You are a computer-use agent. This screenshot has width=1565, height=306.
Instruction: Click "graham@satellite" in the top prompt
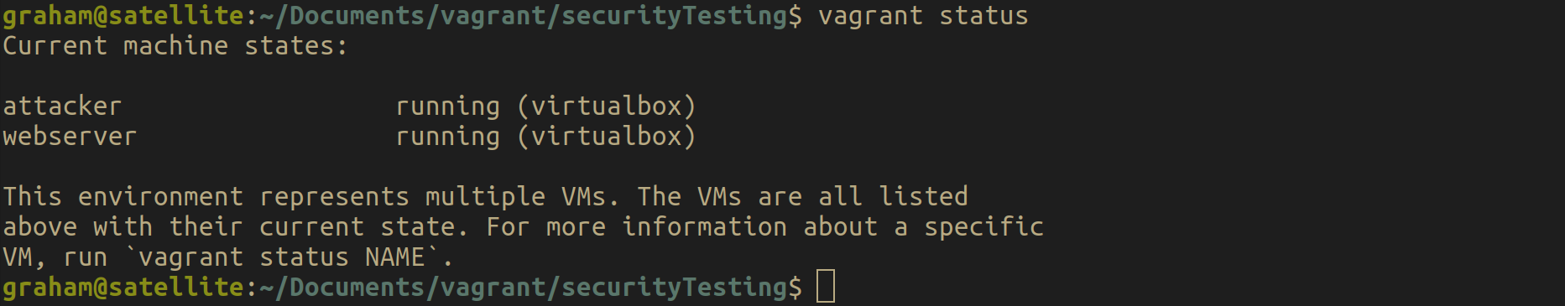coord(123,16)
